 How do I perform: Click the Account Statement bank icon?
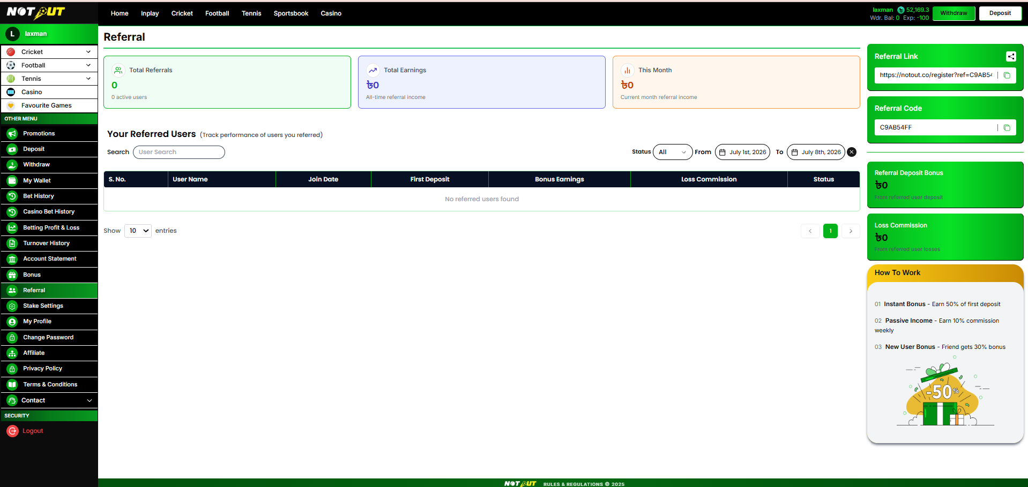click(12, 259)
